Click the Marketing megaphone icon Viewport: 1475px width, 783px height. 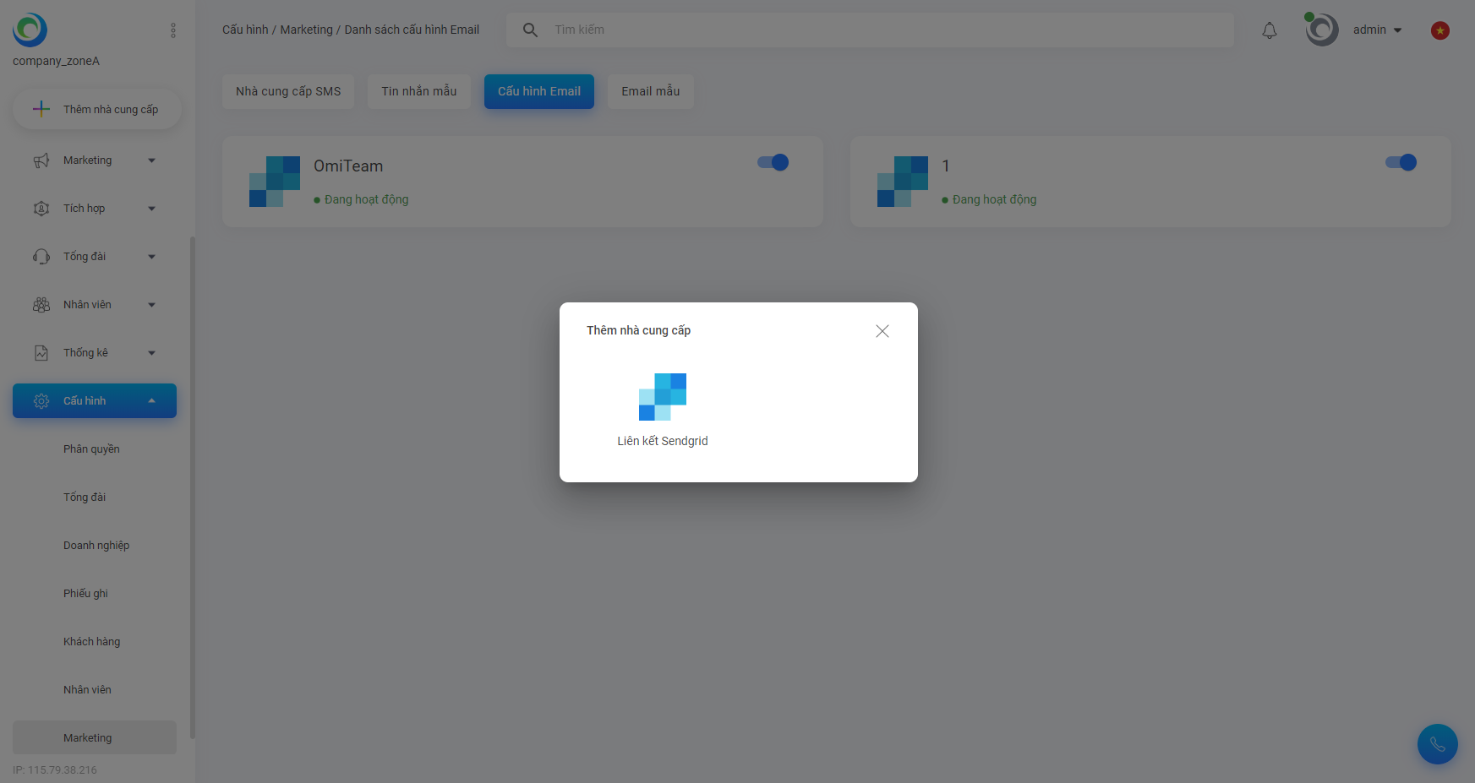pos(41,160)
